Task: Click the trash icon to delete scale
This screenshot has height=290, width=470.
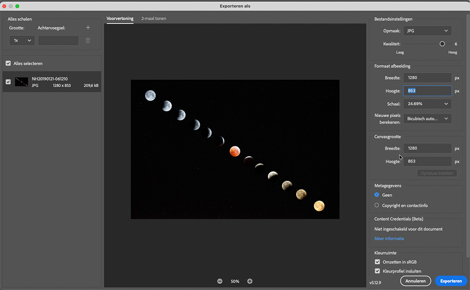Action: pyautogui.click(x=88, y=41)
